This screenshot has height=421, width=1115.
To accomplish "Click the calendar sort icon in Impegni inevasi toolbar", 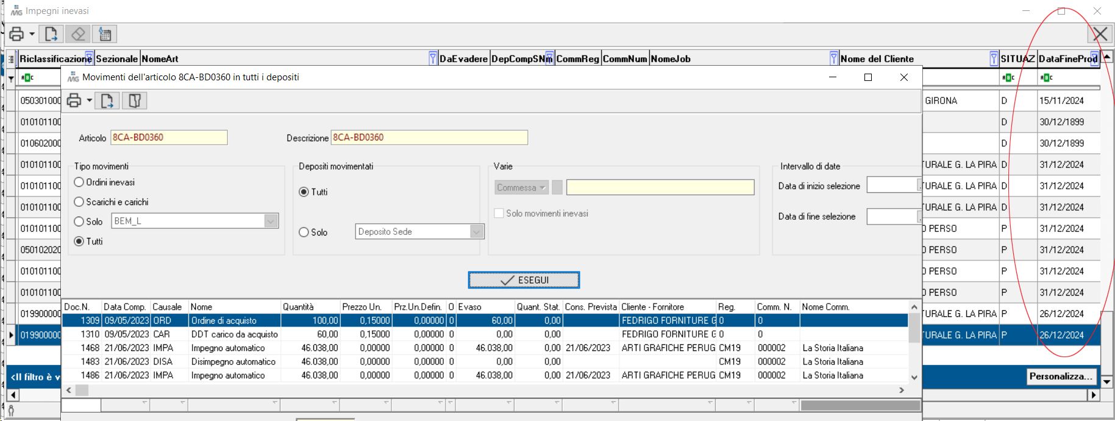I will (105, 34).
